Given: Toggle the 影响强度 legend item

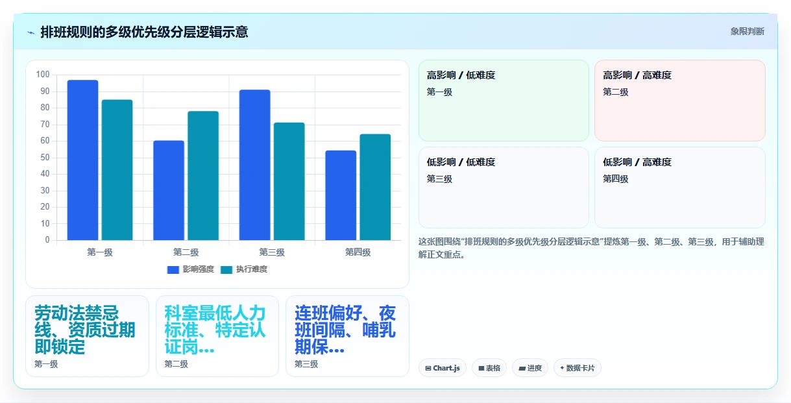Looking at the screenshot, I should click(x=190, y=269).
